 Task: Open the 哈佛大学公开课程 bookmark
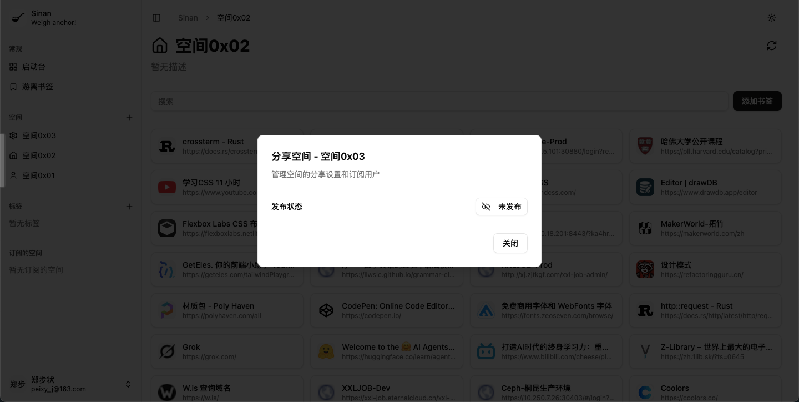[705, 146]
